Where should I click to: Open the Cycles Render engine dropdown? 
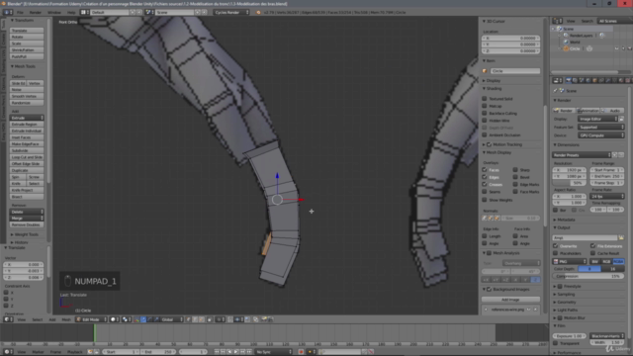click(231, 12)
